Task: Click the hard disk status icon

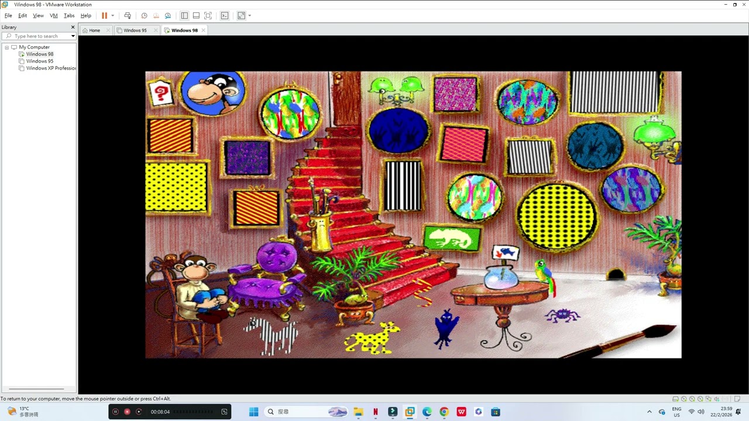Action: click(x=675, y=399)
